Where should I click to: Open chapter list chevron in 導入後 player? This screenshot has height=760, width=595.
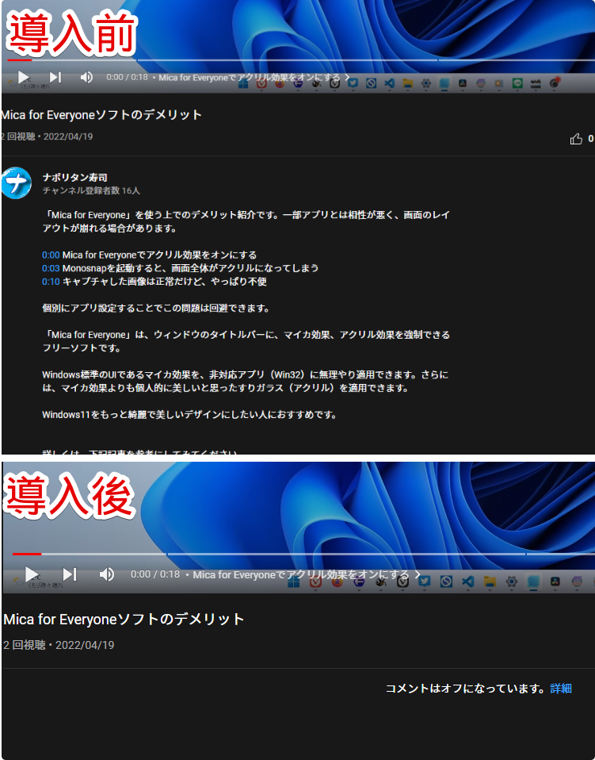click(418, 575)
